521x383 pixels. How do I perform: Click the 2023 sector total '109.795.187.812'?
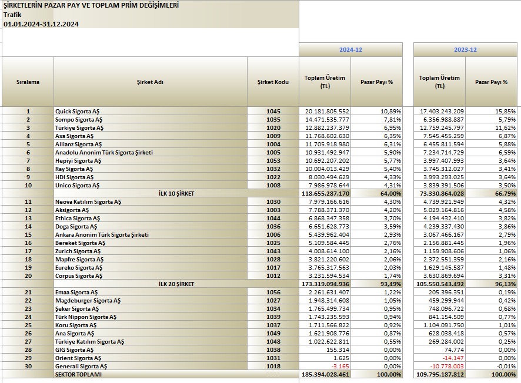point(440,374)
